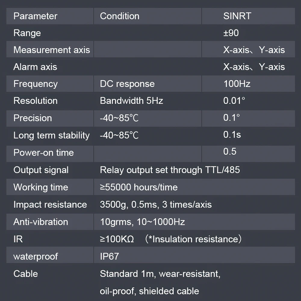The width and height of the screenshot is (301, 301).
Task: Click the Bandwidth 5Hz condition
Action: click(x=132, y=101)
